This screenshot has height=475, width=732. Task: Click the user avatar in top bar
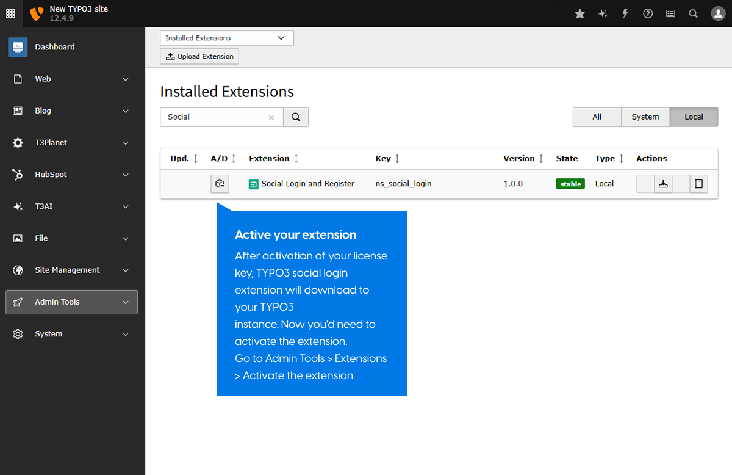(x=718, y=13)
